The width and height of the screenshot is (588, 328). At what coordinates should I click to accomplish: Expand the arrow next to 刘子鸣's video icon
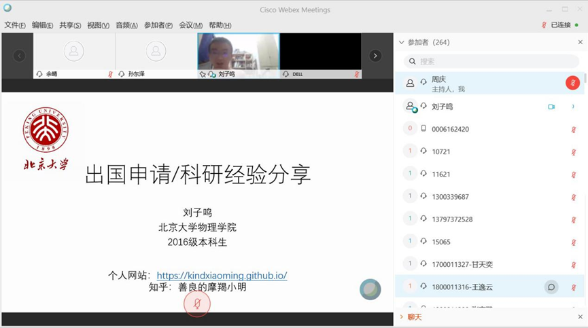pos(573,107)
